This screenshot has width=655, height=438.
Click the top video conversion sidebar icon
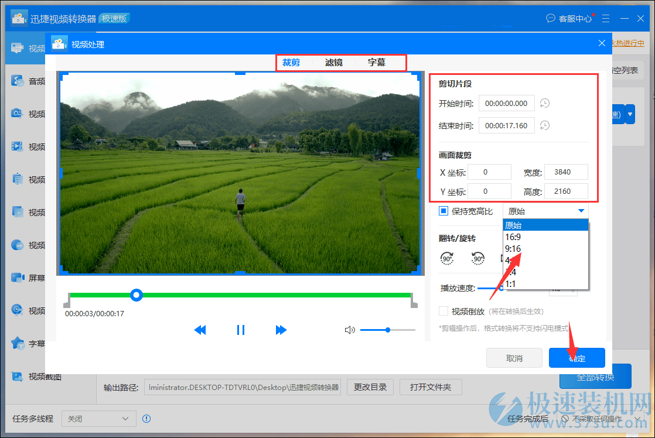18,48
